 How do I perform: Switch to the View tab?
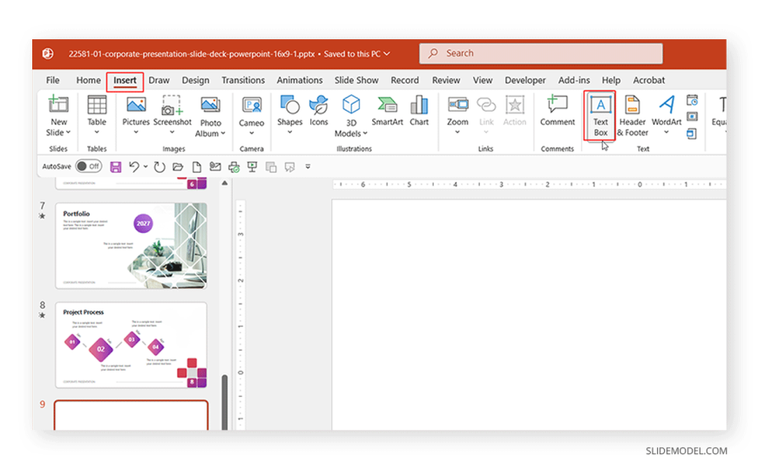[483, 80]
